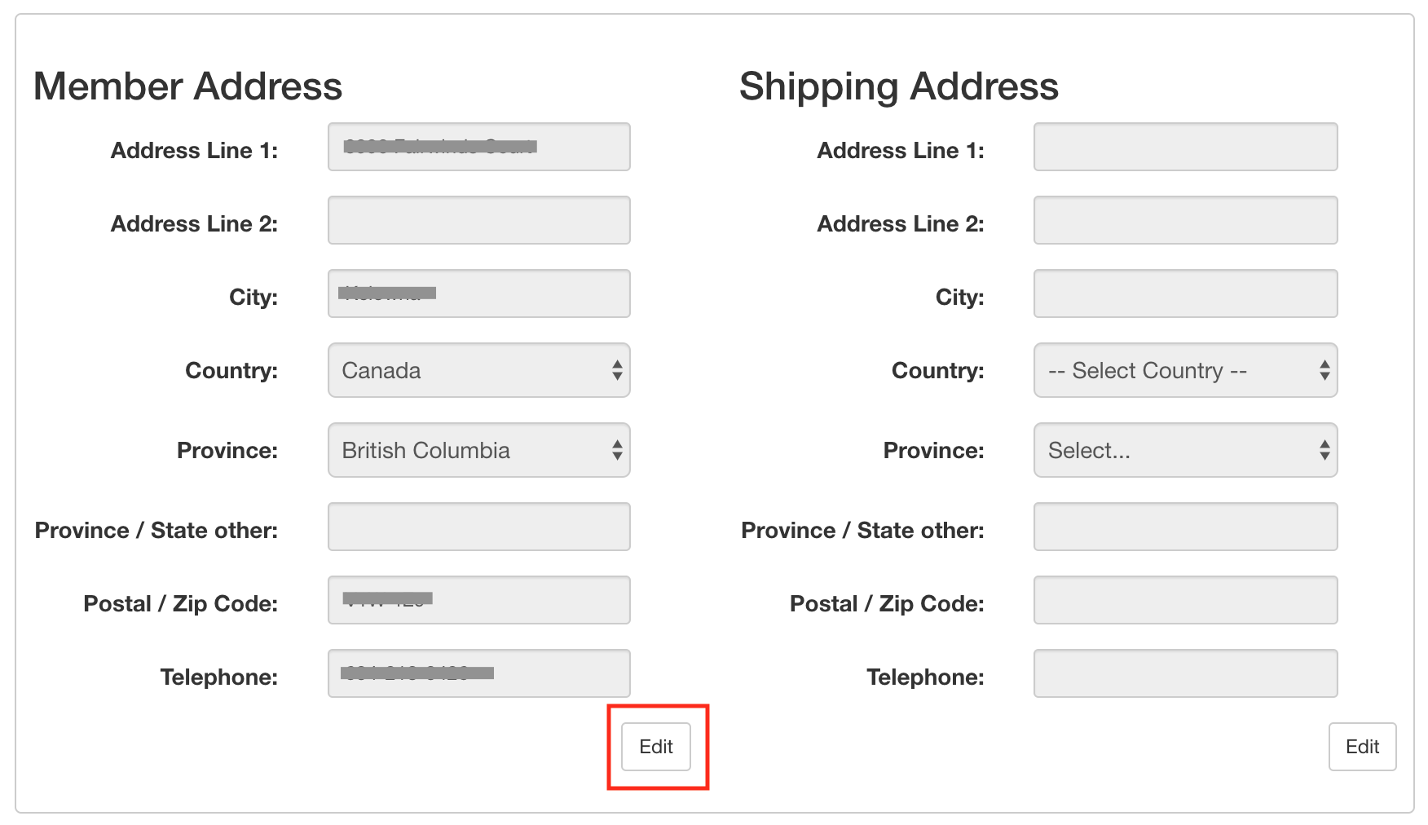Focus Member Province / State other field
This screenshot has height=825, width=1428.
(x=478, y=527)
